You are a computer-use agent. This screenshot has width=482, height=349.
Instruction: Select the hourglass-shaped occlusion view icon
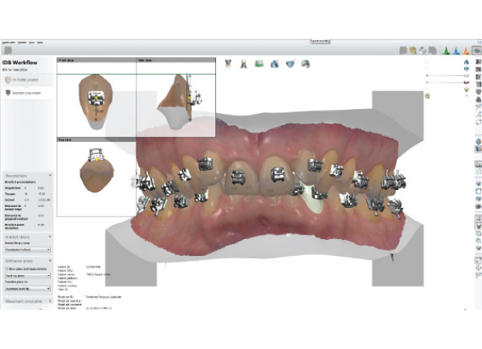click(x=228, y=64)
